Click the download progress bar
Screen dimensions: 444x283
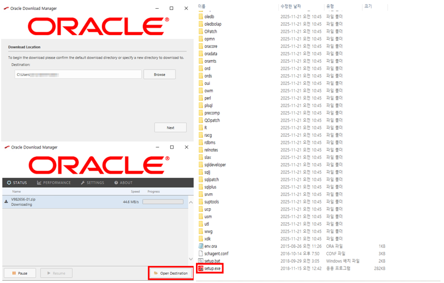(163, 202)
